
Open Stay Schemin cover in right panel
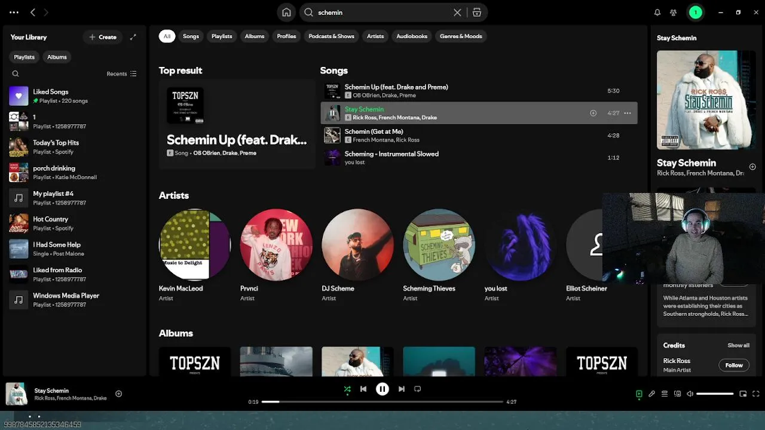(706, 100)
